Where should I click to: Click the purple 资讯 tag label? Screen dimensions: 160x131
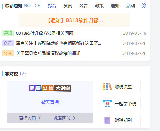point(8,43)
